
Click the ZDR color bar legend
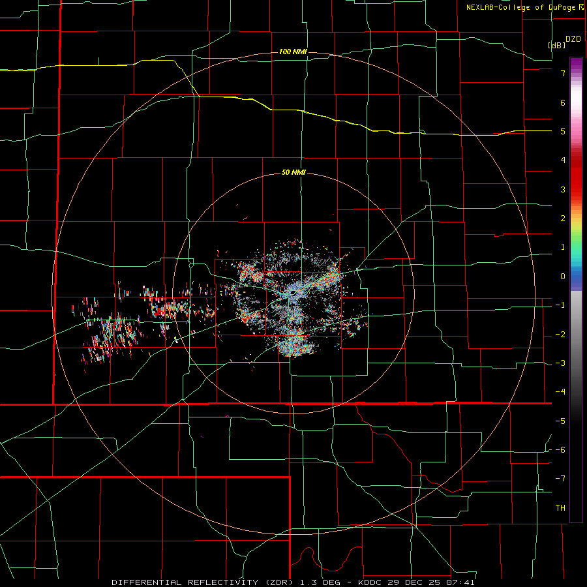pyautogui.click(x=576, y=290)
